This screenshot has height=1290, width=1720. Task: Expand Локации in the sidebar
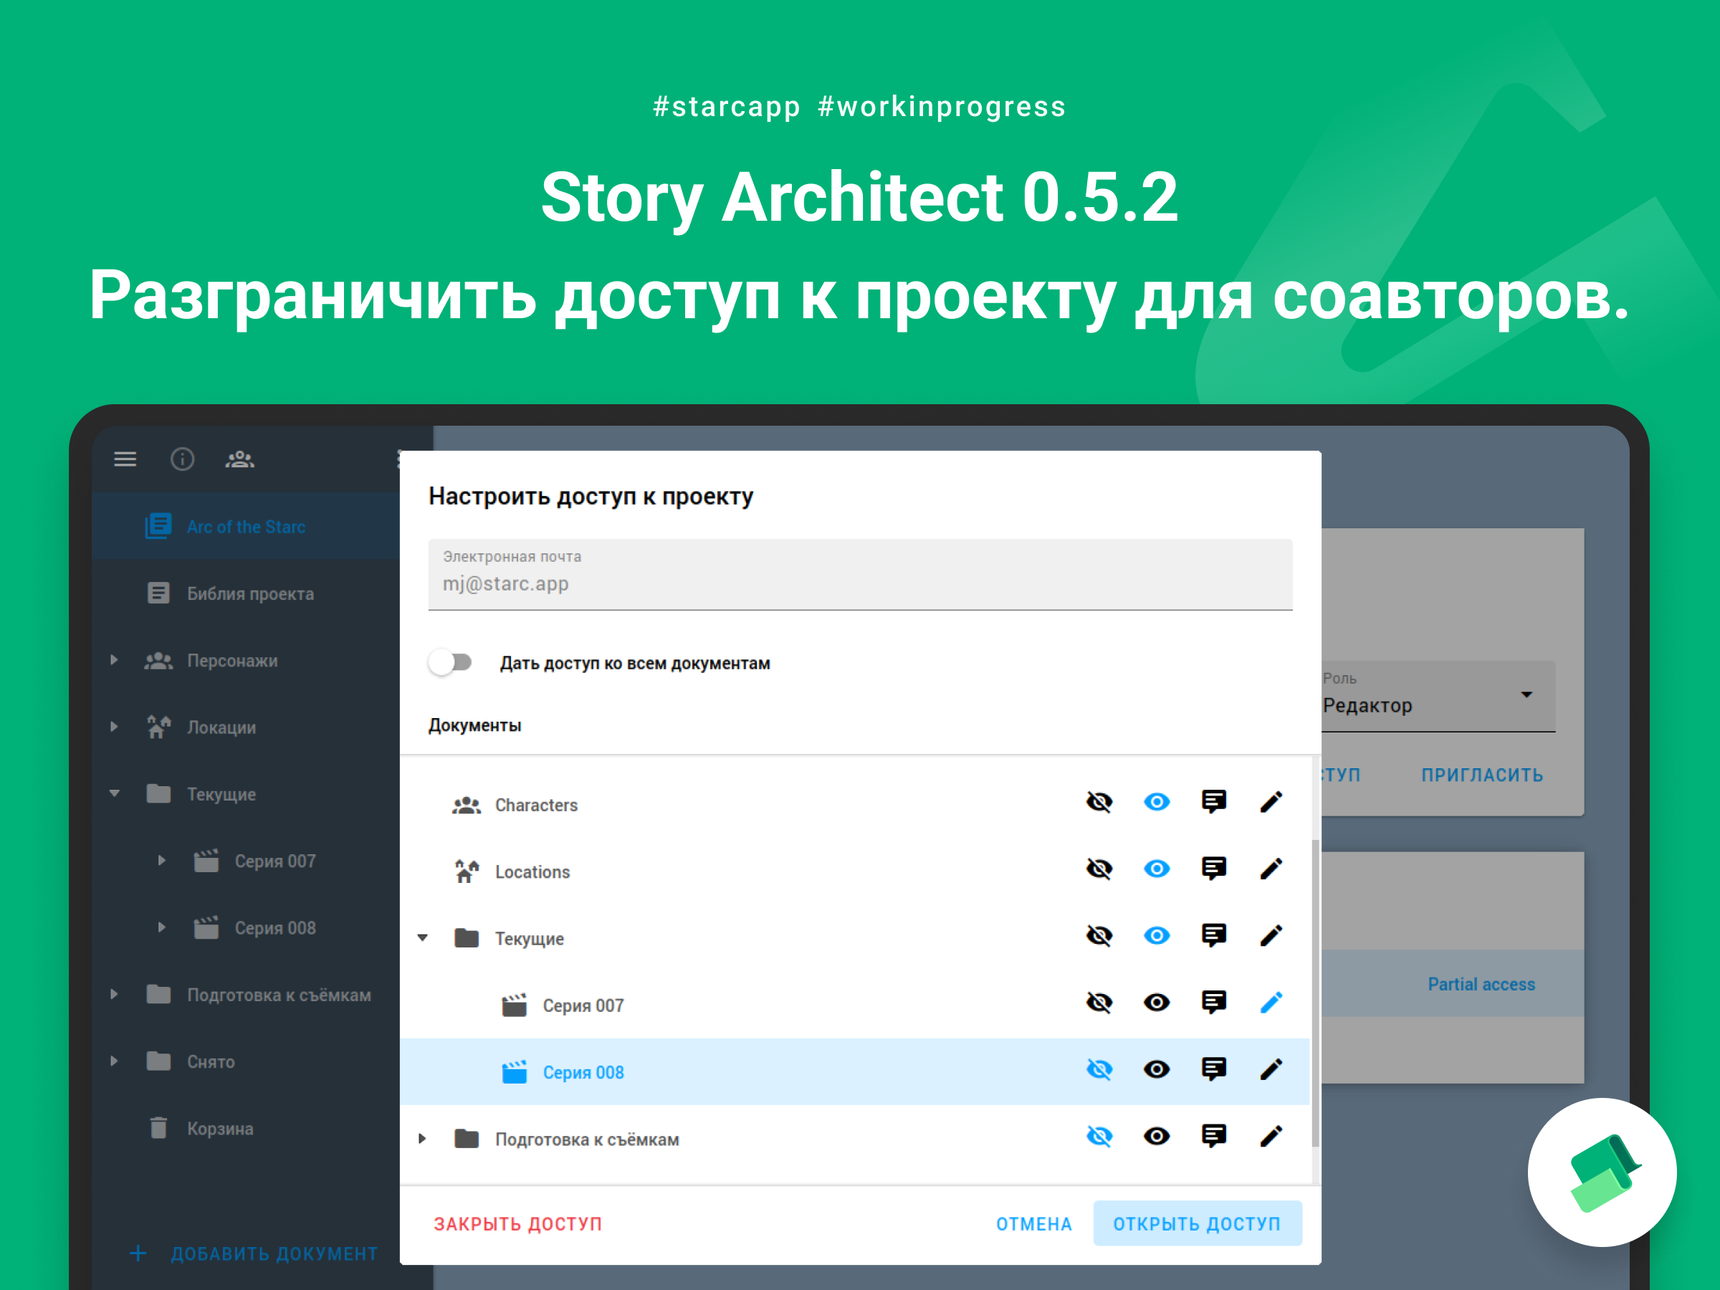(114, 727)
